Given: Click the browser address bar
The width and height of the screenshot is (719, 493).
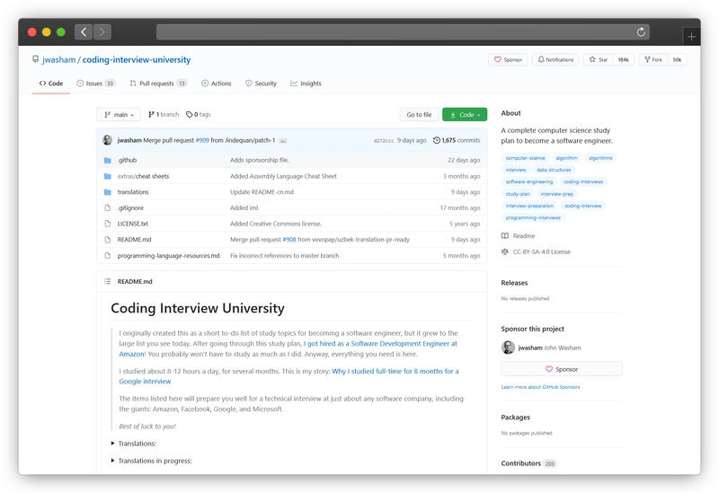Looking at the screenshot, I should (x=403, y=31).
